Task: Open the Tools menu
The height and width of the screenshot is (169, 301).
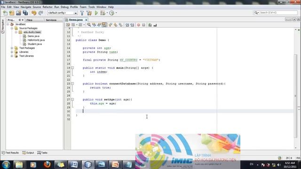Action: pyautogui.click(x=91, y=7)
